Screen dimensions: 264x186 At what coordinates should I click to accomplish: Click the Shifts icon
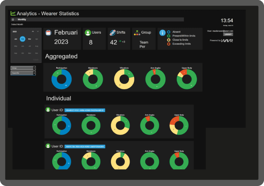(112, 33)
